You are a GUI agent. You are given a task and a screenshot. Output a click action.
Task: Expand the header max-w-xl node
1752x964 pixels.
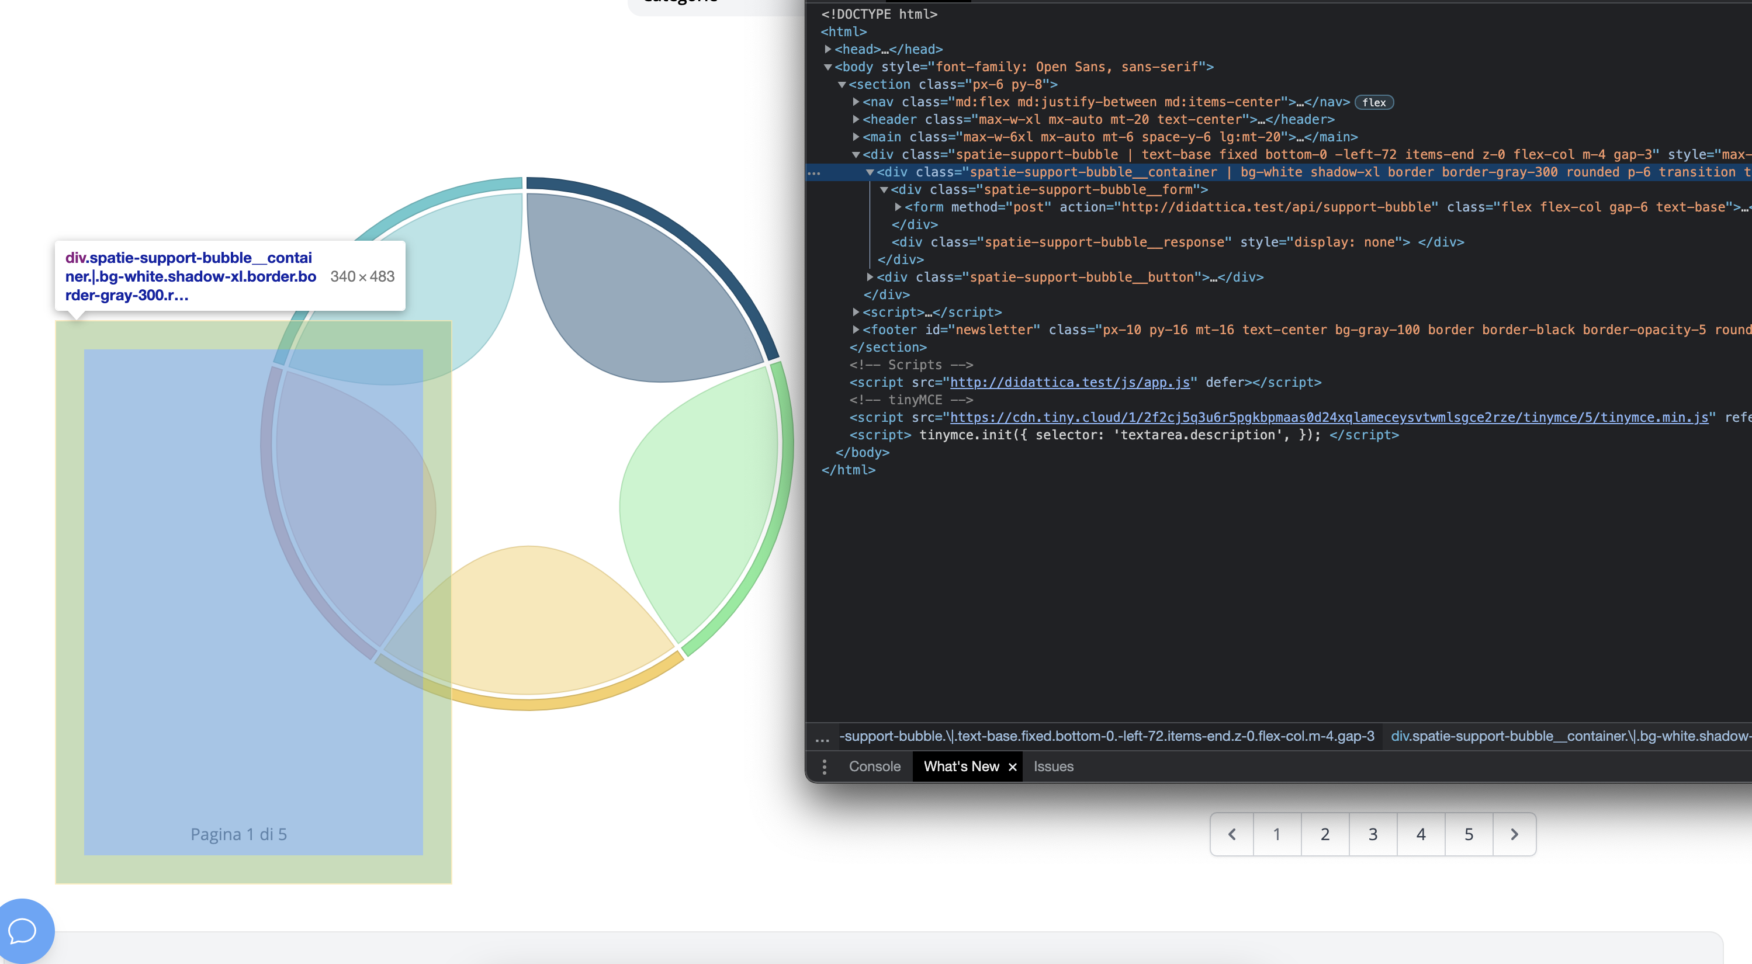(x=856, y=120)
